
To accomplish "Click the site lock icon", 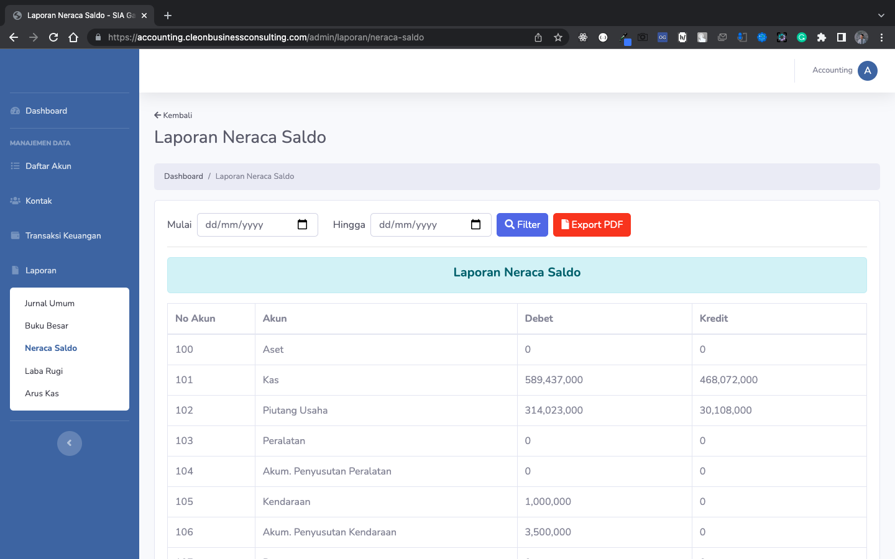I will pyautogui.click(x=98, y=37).
